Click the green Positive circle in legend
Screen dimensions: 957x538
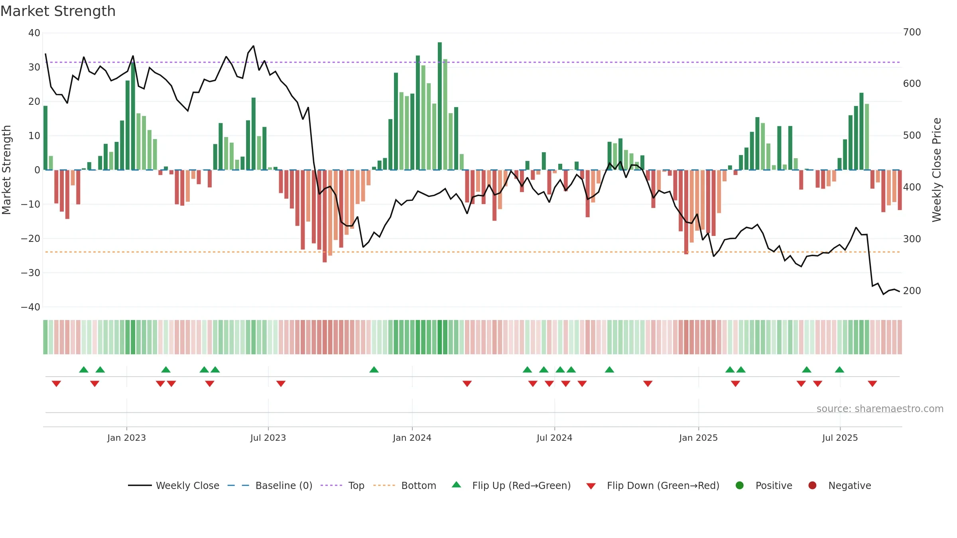click(x=740, y=485)
